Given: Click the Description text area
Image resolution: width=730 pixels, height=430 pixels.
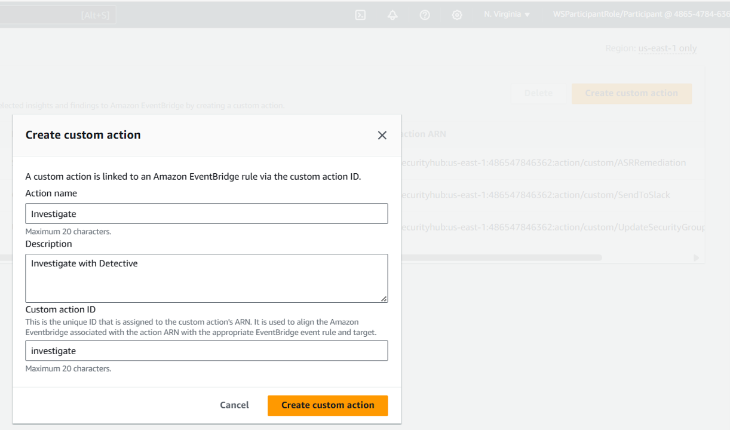Looking at the screenshot, I should coord(207,278).
